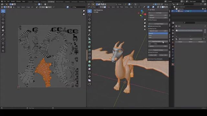Open the Render menu
The width and height of the screenshot is (207, 116).
coord(13,1)
